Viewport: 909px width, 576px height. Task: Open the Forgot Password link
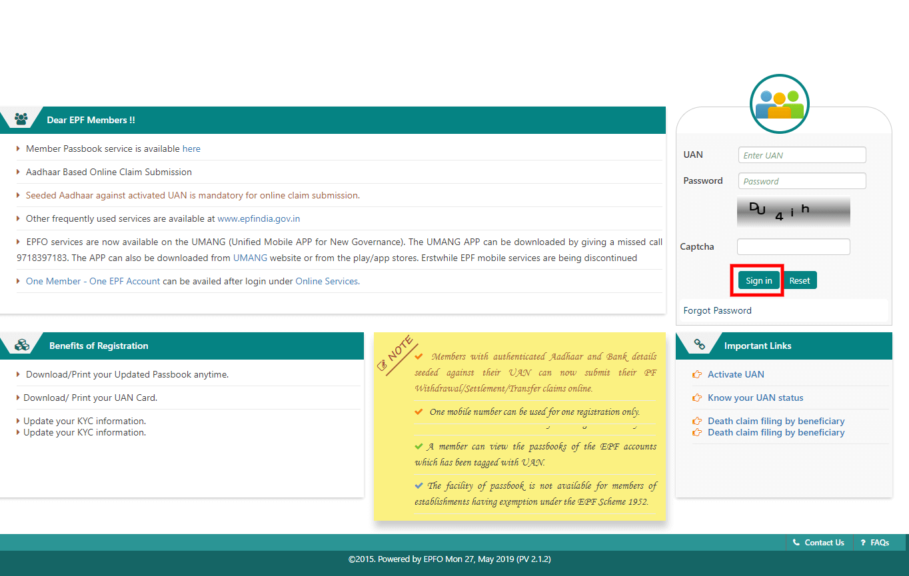717,310
